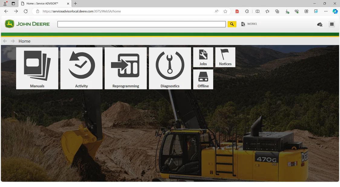This screenshot has height=187, width=340.
Task: Open browser Settings and more menu
Action: coord(325,11)
